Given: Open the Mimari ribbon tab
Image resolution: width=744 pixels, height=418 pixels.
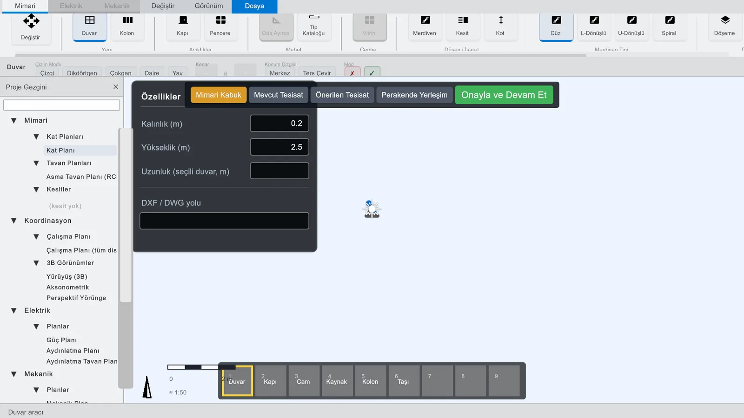Looking at the screenshot, I should (x=25, y=6).
